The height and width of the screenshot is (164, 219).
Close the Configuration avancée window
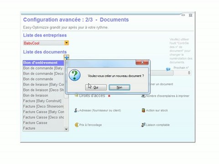[190, 15]
